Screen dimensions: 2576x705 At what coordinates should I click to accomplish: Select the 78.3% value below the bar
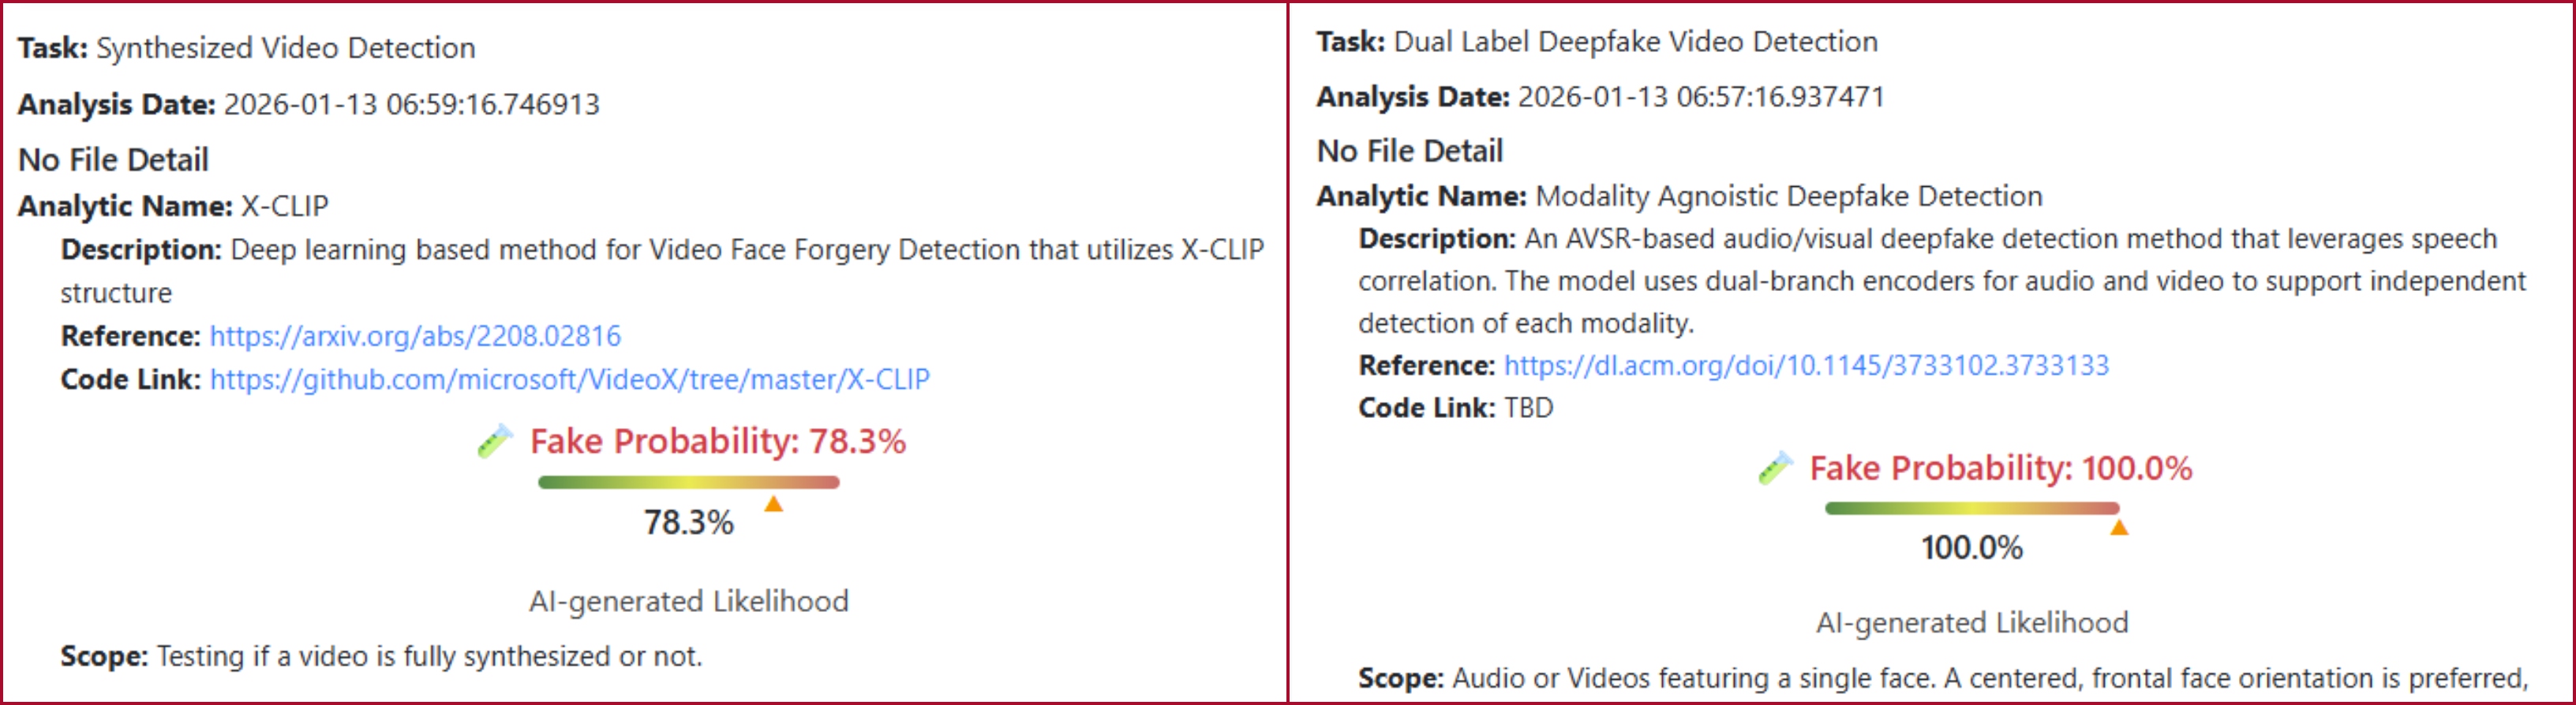(688, 522)
